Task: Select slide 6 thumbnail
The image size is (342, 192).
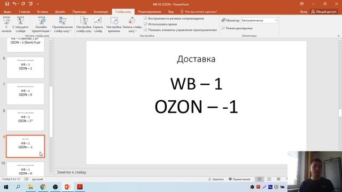Action: [x=25, y=68]
